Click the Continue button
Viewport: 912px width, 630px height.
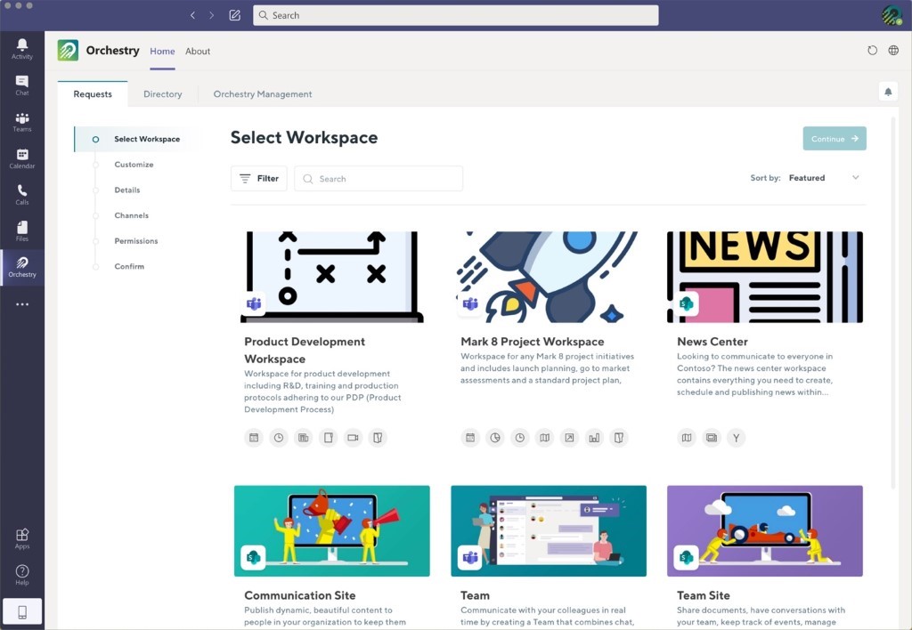pyautogui.click(x=835, y=138)
